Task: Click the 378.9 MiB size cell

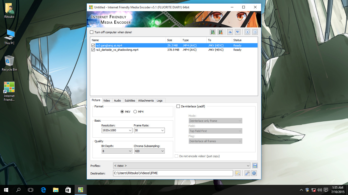Action: pyautogui.click(x=173, y=50)
